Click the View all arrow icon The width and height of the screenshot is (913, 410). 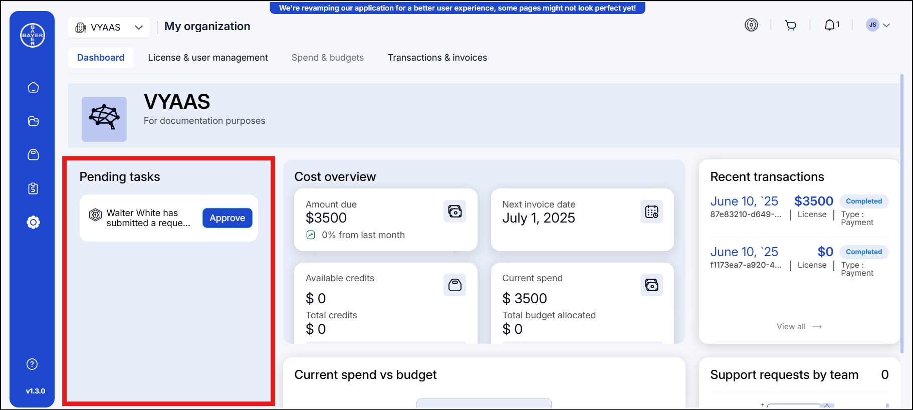point(817,327)
